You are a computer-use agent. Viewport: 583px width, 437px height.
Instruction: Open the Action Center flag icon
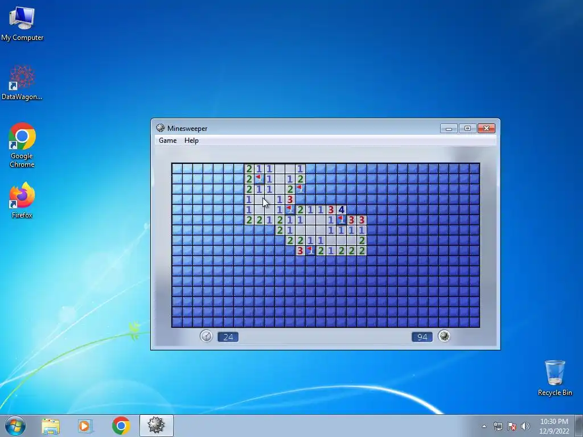coord(512,426)
